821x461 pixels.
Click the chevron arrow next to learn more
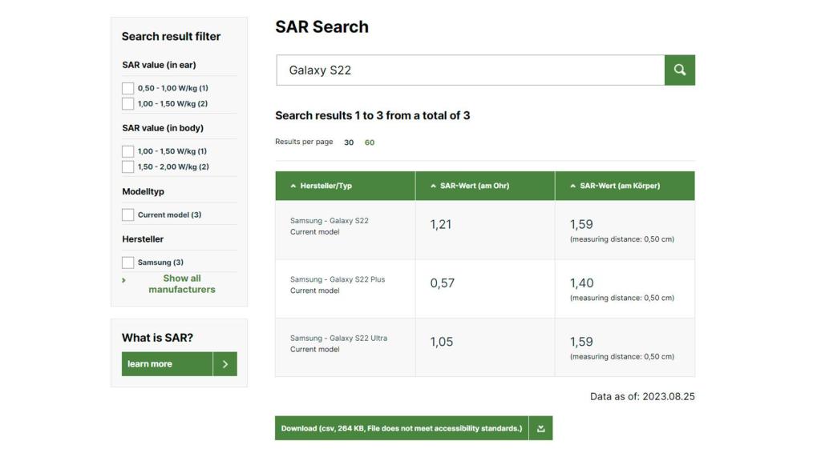225,364
